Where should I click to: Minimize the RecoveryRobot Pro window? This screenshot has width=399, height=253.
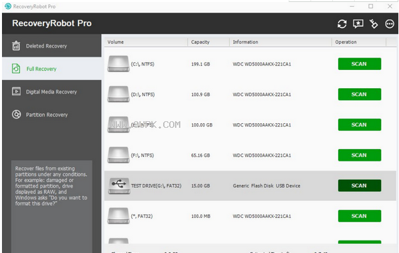coord(352,7)
